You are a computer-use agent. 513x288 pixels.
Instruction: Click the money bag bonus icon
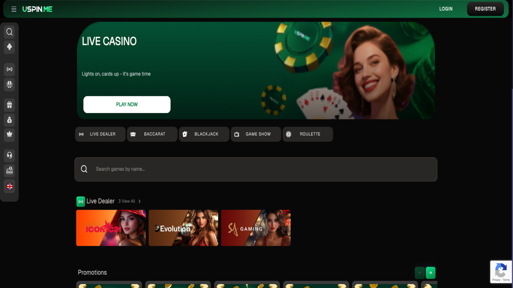[x=9, y=120]
